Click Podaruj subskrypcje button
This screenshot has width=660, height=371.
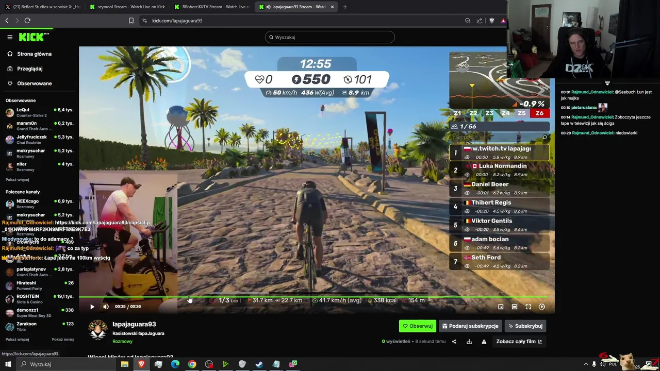(470, 326)
